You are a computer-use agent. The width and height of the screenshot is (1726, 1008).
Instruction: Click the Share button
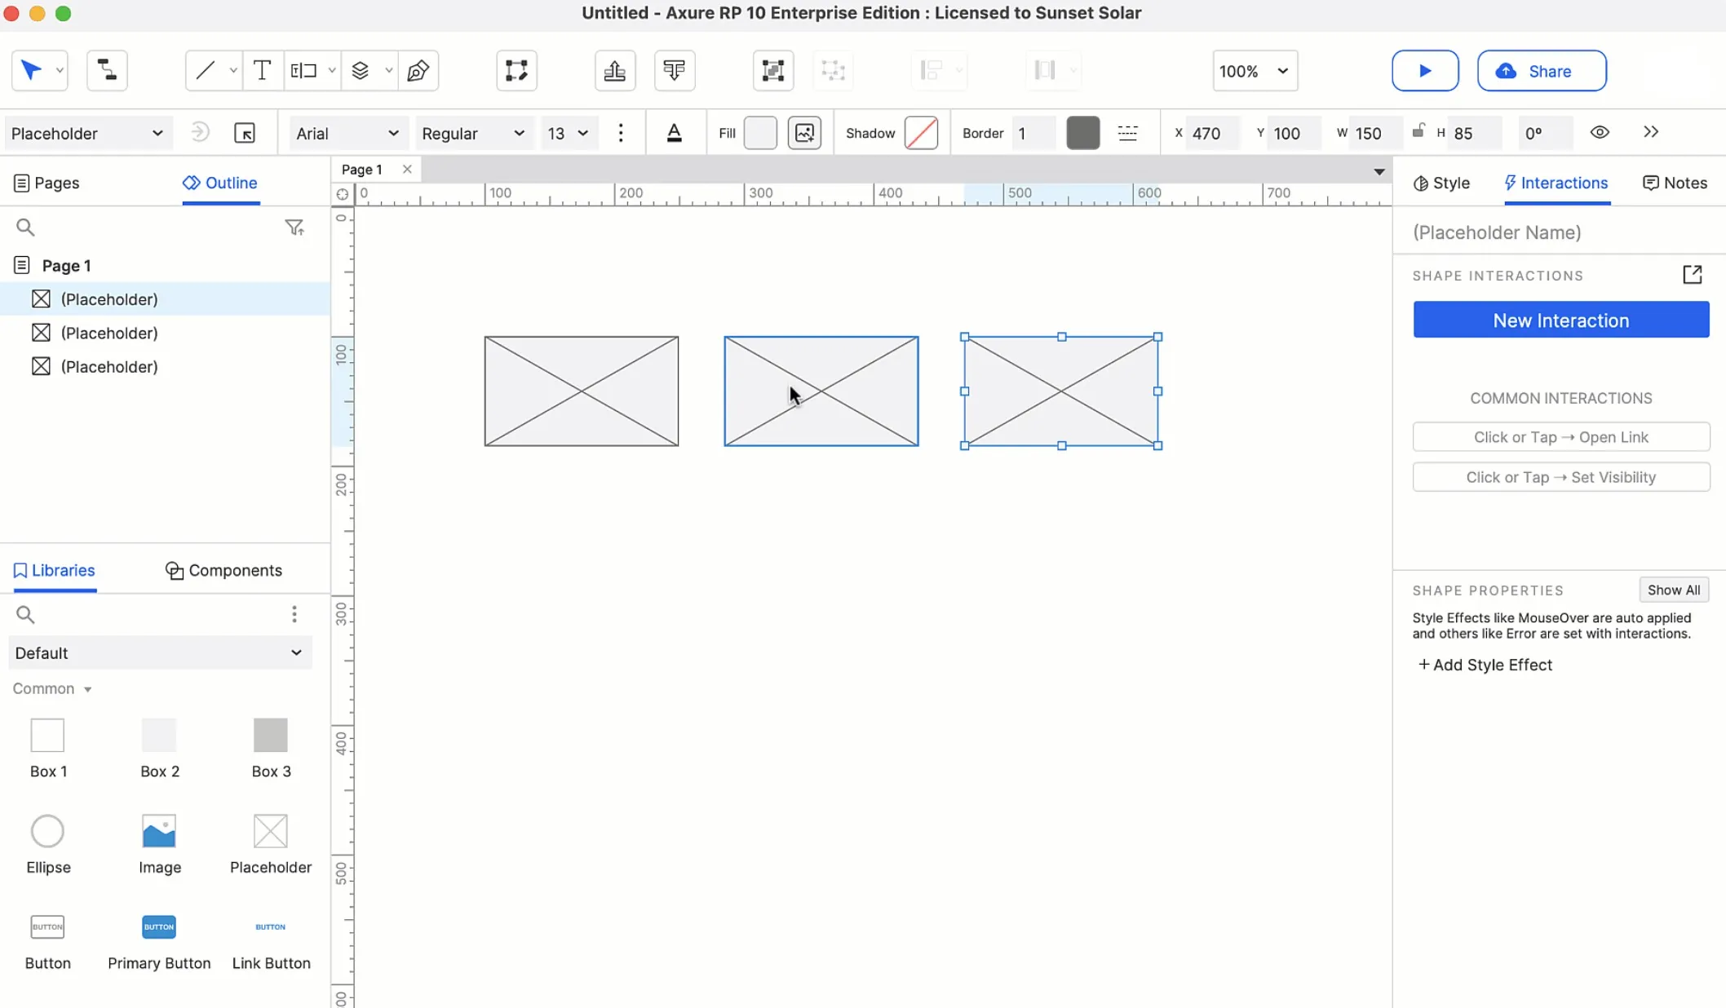(1541, 70)
